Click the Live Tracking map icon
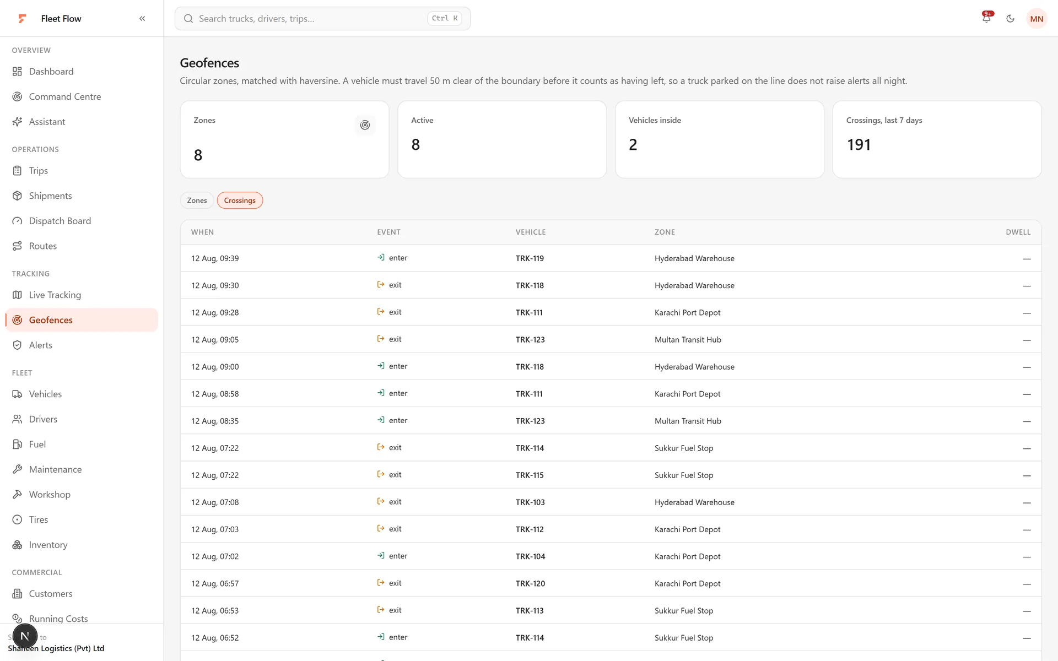1058x661 pixels. (18, 295)
